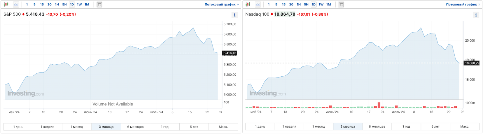This screenshot has width=483, height=134.
Task: Set S&P 500 interval to 15 minutes
Action: pos(42,5)
